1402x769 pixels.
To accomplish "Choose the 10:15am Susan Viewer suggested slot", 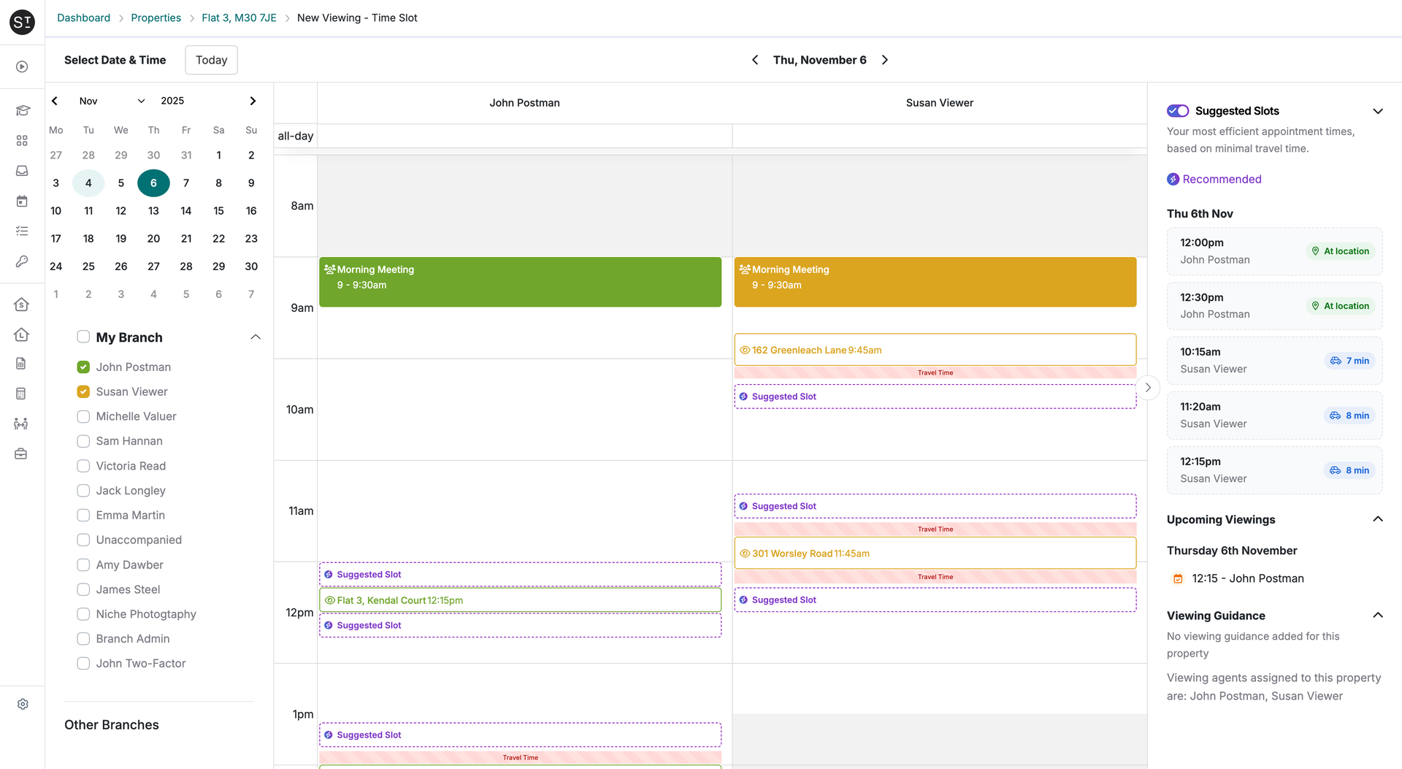I will [x=1273, y=360].
